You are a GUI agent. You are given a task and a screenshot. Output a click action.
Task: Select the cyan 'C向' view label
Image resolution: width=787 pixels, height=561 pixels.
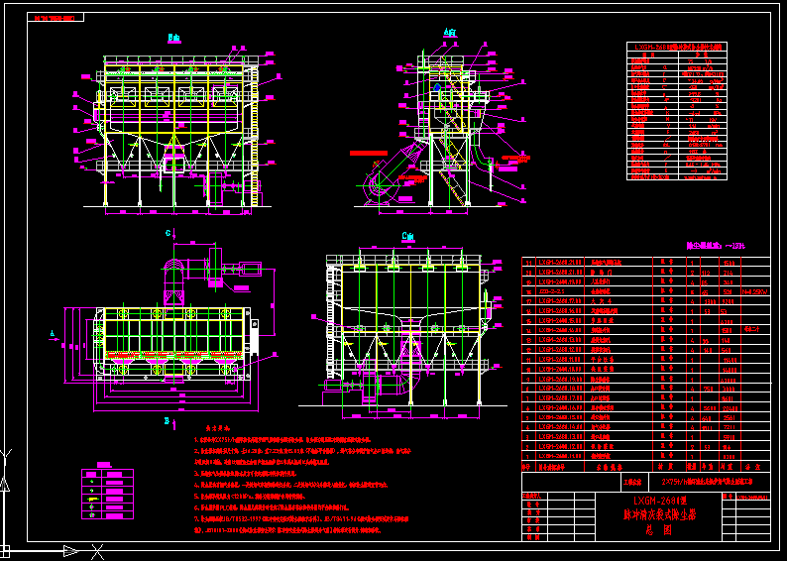408,236
